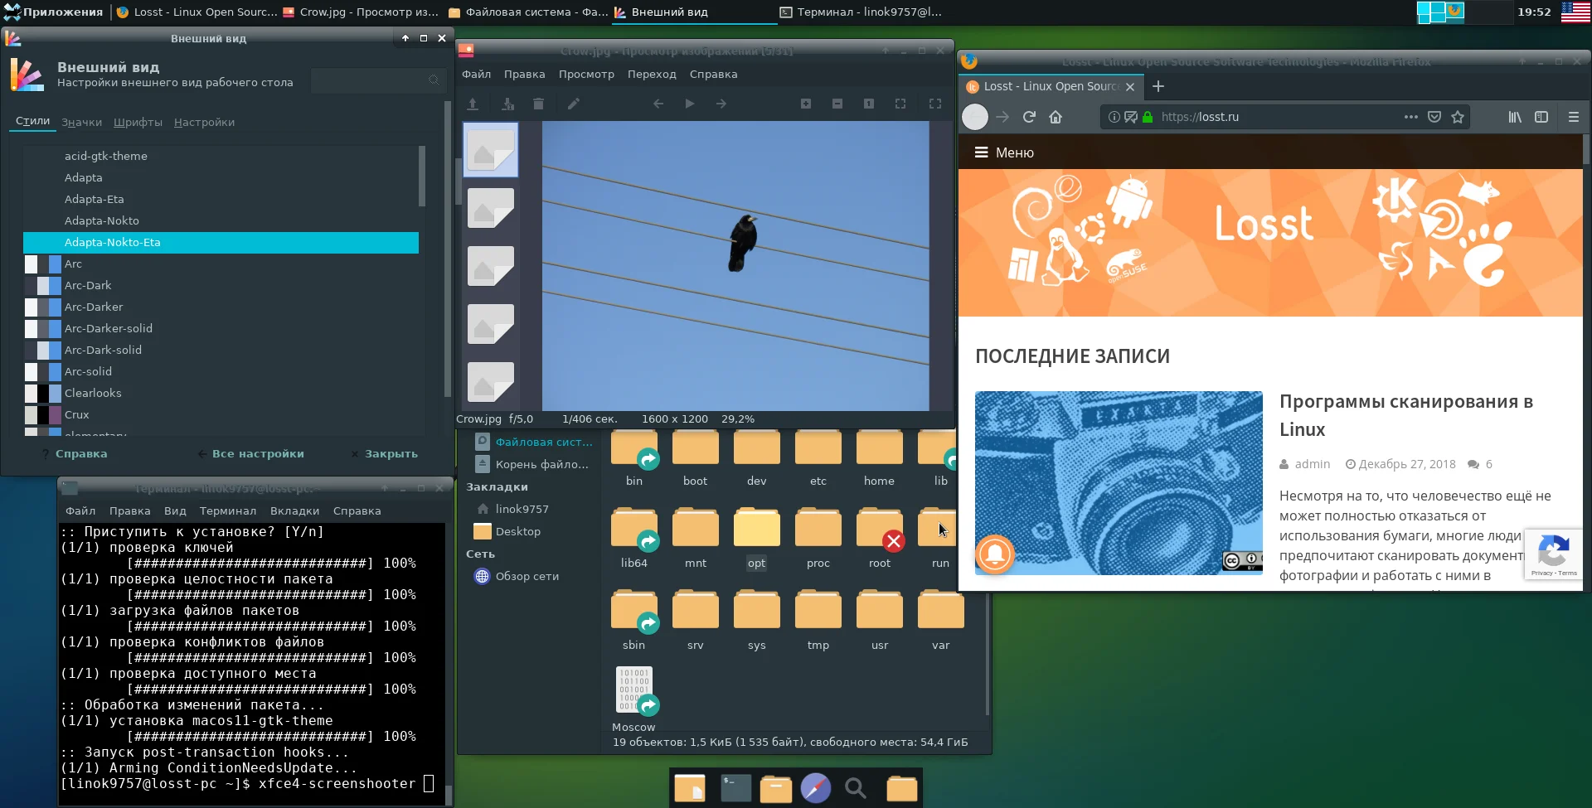The image size is (1592, 808).
Task: Select the Arc-Dark theme
Action: click(88, 285)
